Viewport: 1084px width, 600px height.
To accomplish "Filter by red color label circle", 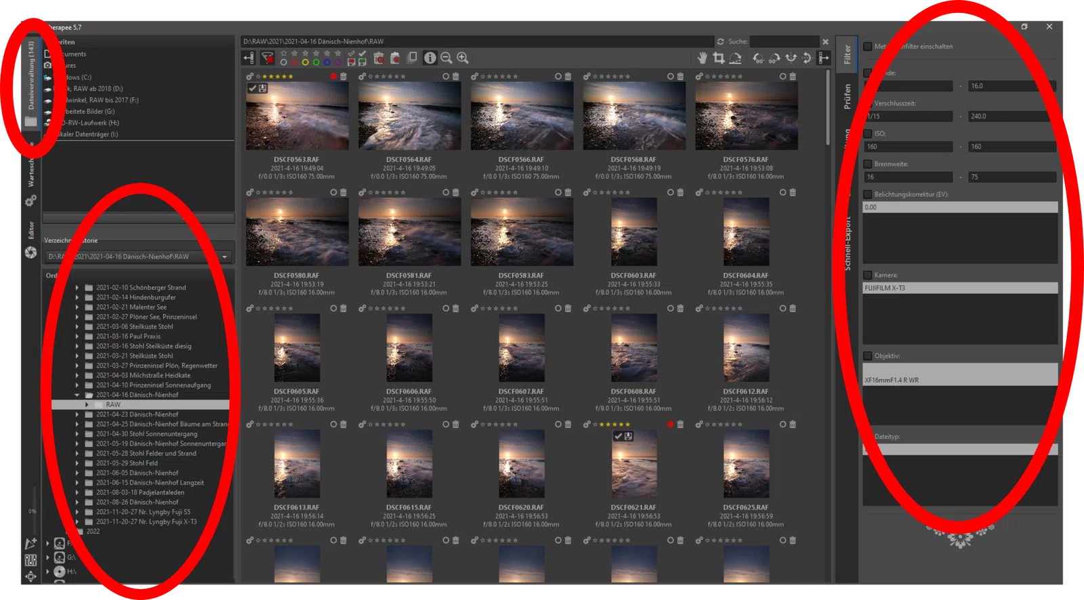I will (295, 62).
